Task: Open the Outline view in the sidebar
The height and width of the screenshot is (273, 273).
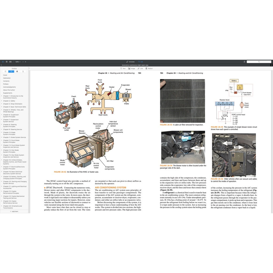Action: point(11,71)
